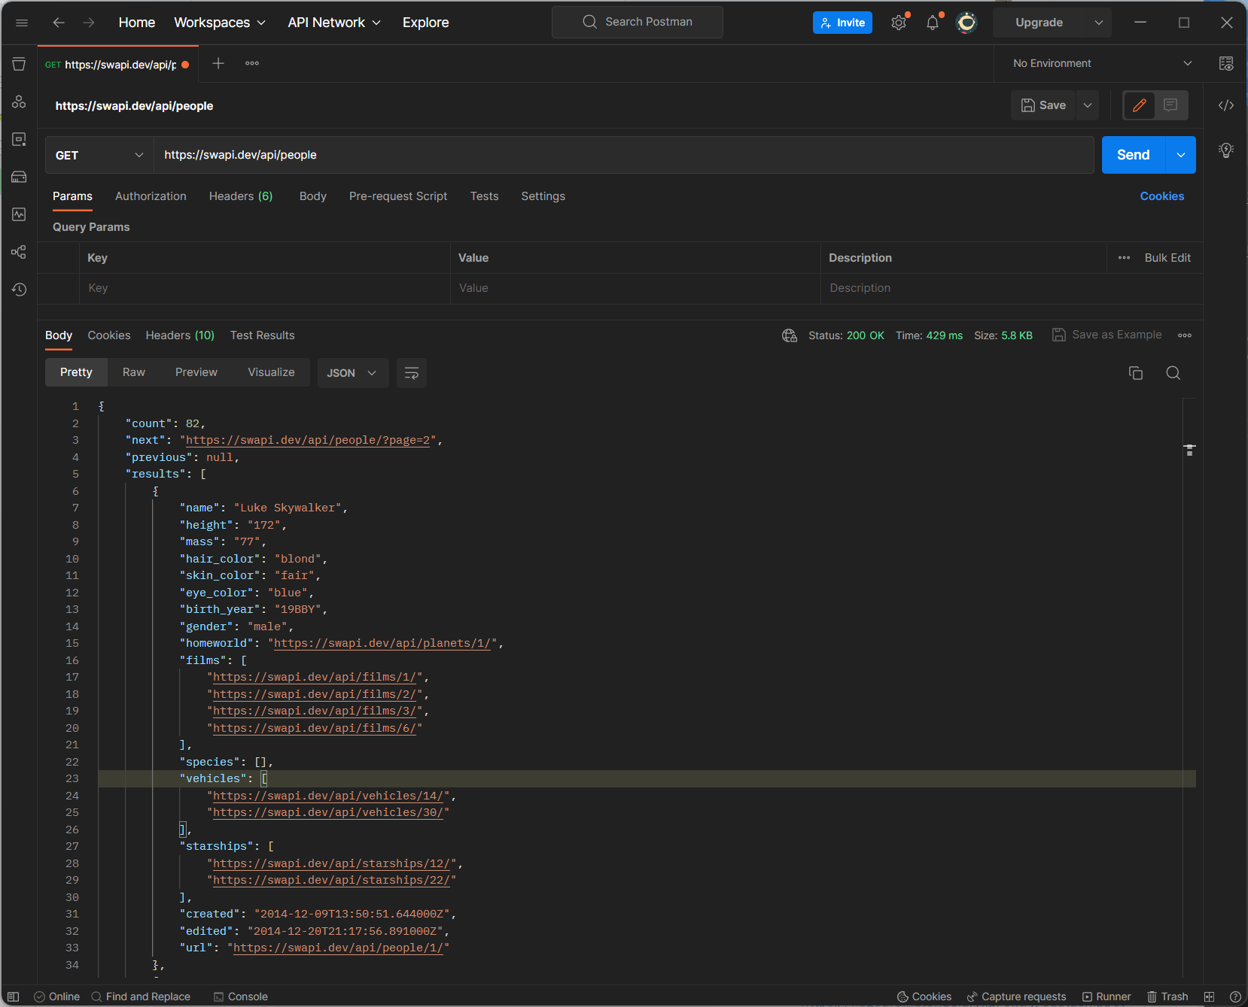Screen dimensions: 1248x1007
Task: Open the History sidebar icon
Action: 19,290
